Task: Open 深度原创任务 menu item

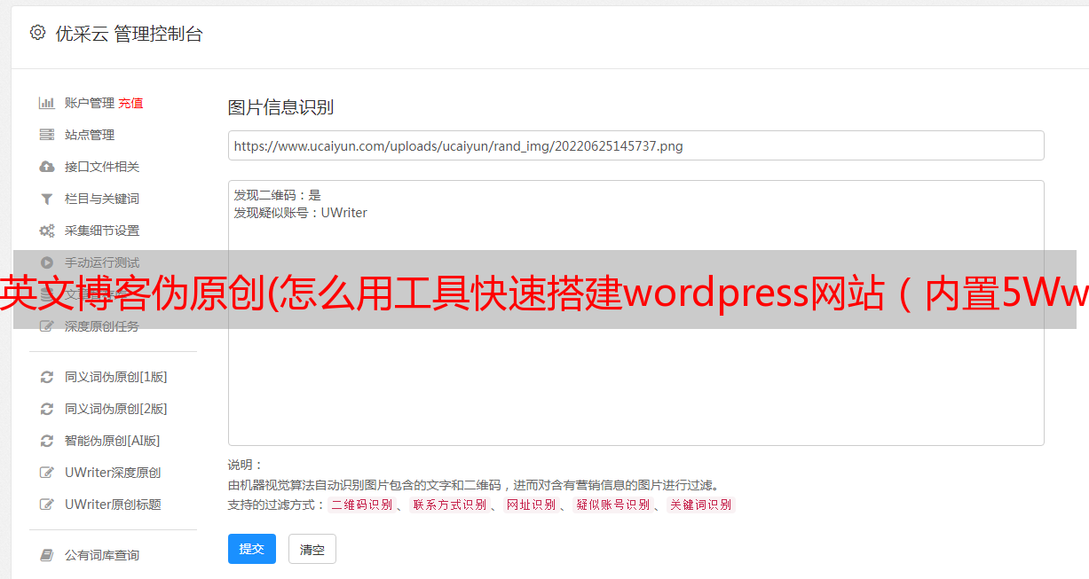Action: 102,326
